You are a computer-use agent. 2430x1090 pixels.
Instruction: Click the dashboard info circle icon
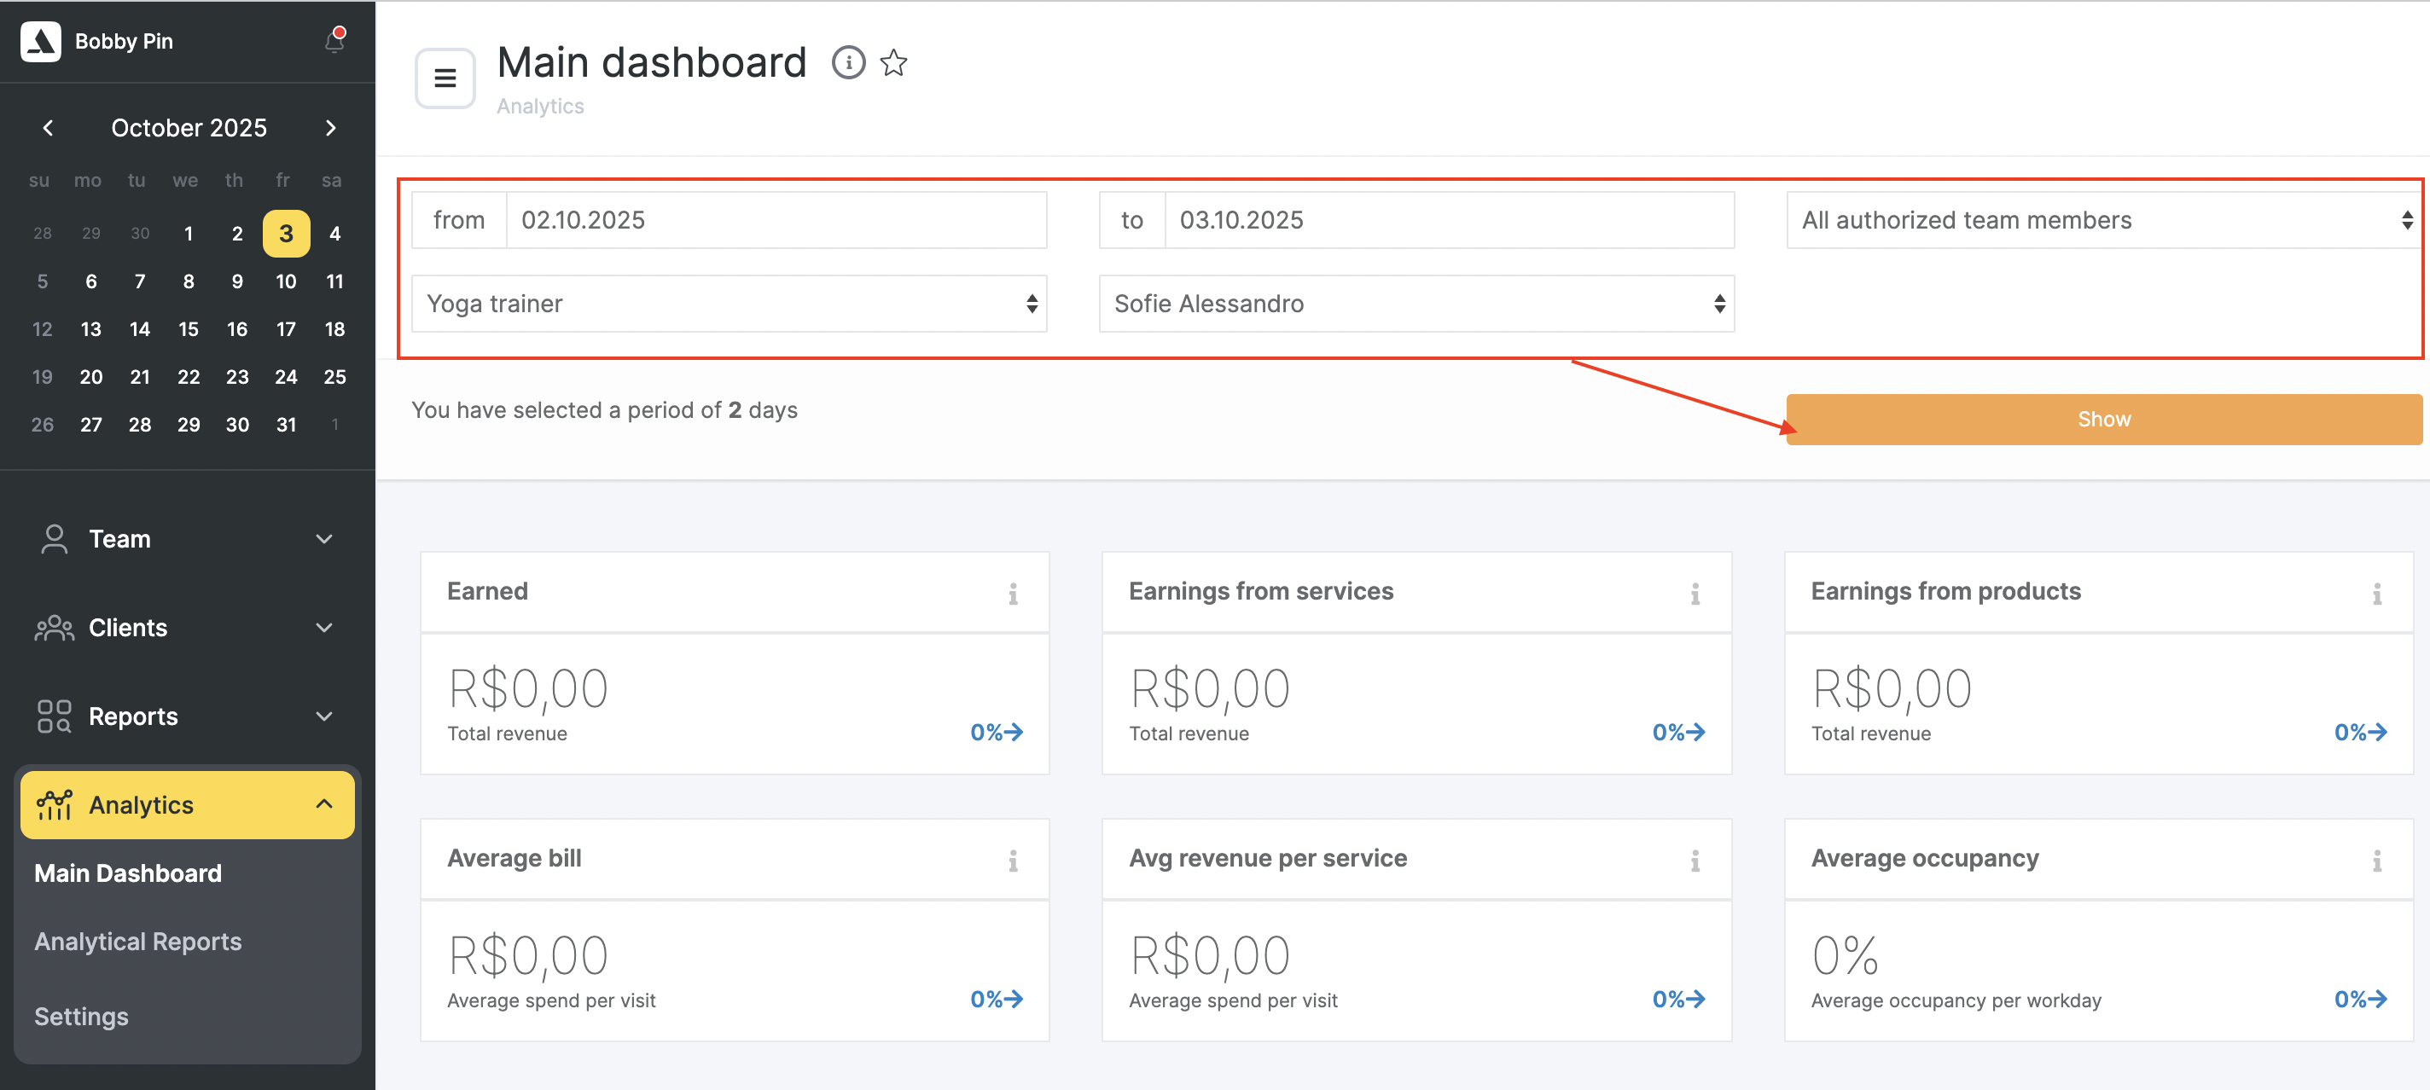point(848,62)
